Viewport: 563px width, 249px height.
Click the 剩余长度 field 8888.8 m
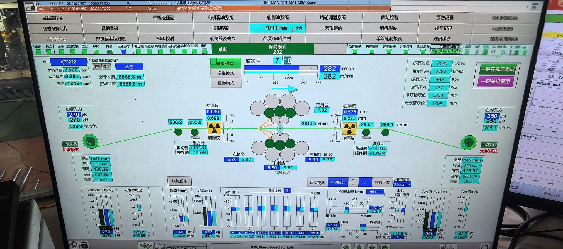[x=130, y=77]
